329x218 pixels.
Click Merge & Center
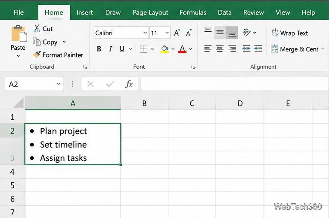(295, 49)
